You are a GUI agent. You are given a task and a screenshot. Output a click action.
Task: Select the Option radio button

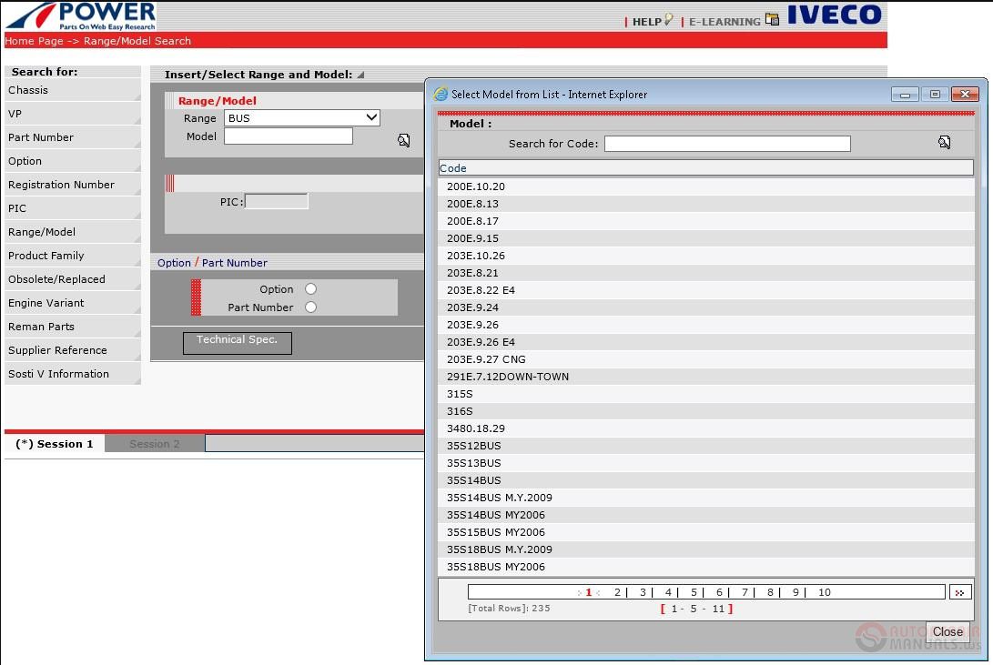tap(309, 288)
